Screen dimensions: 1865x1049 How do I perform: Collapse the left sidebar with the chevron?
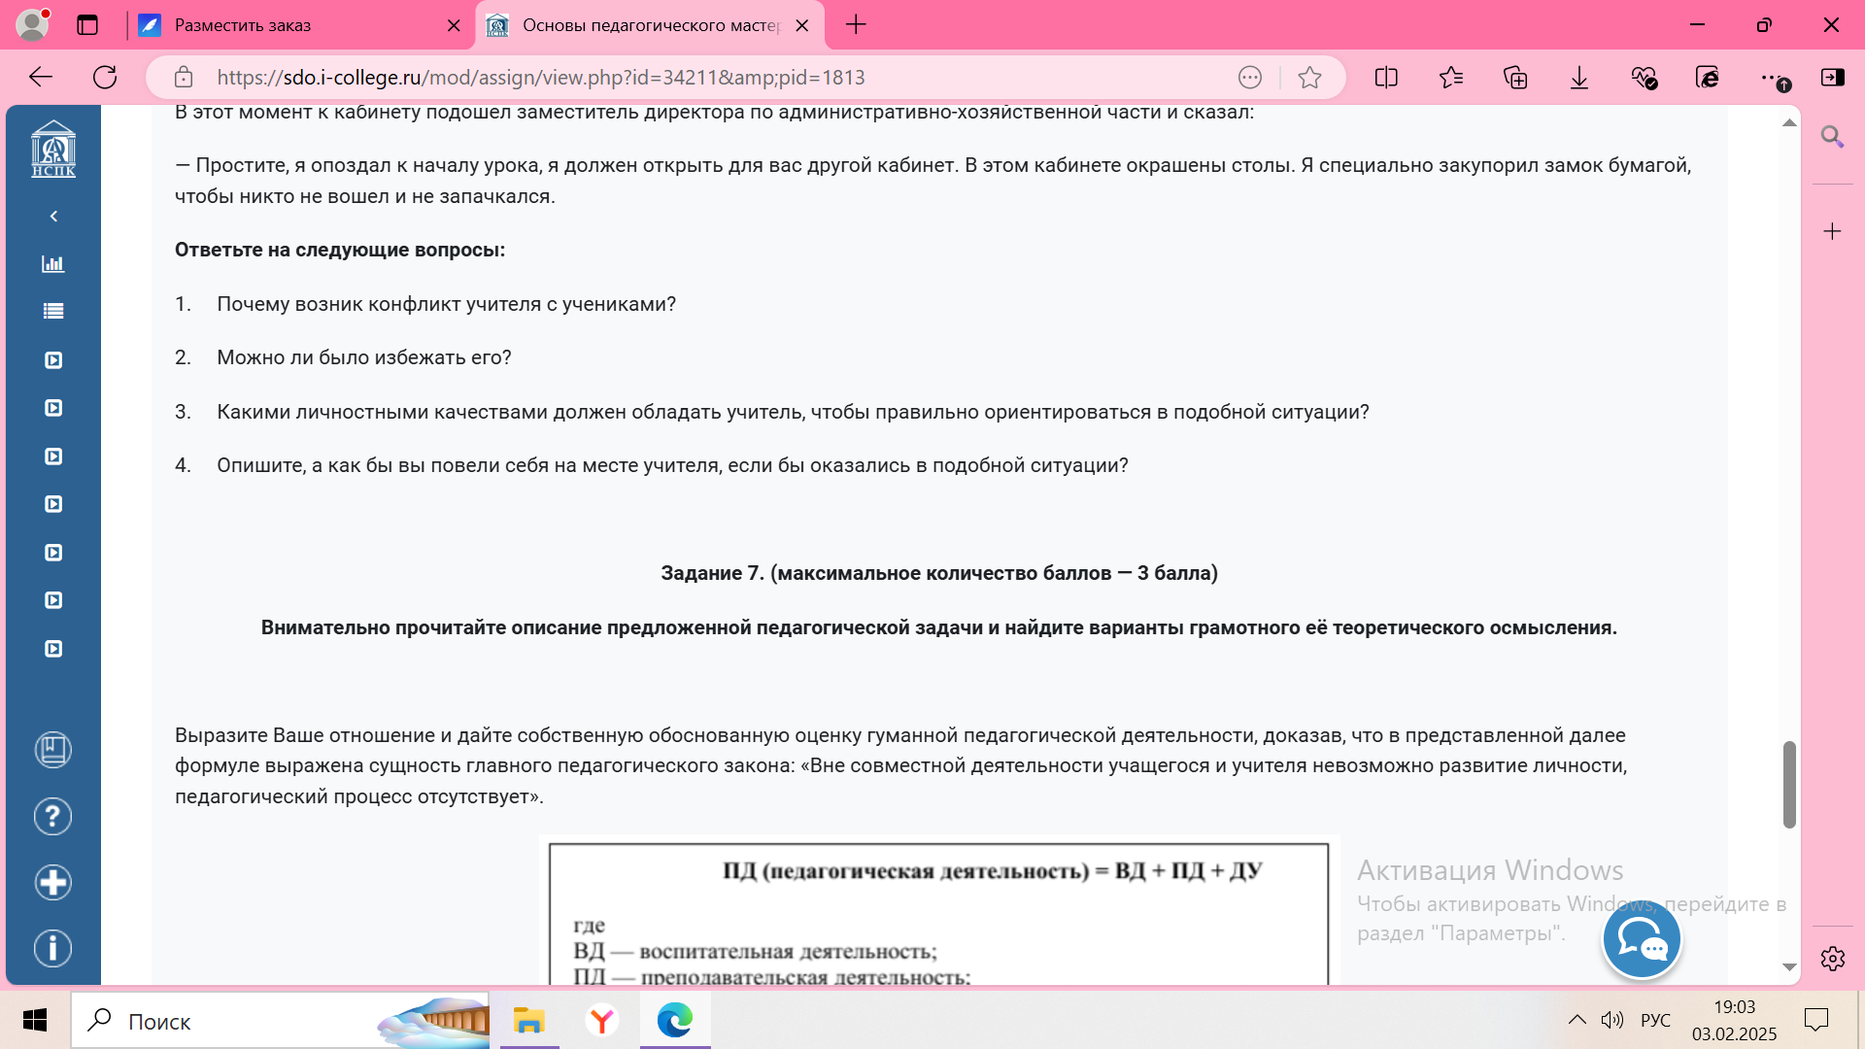53,216
